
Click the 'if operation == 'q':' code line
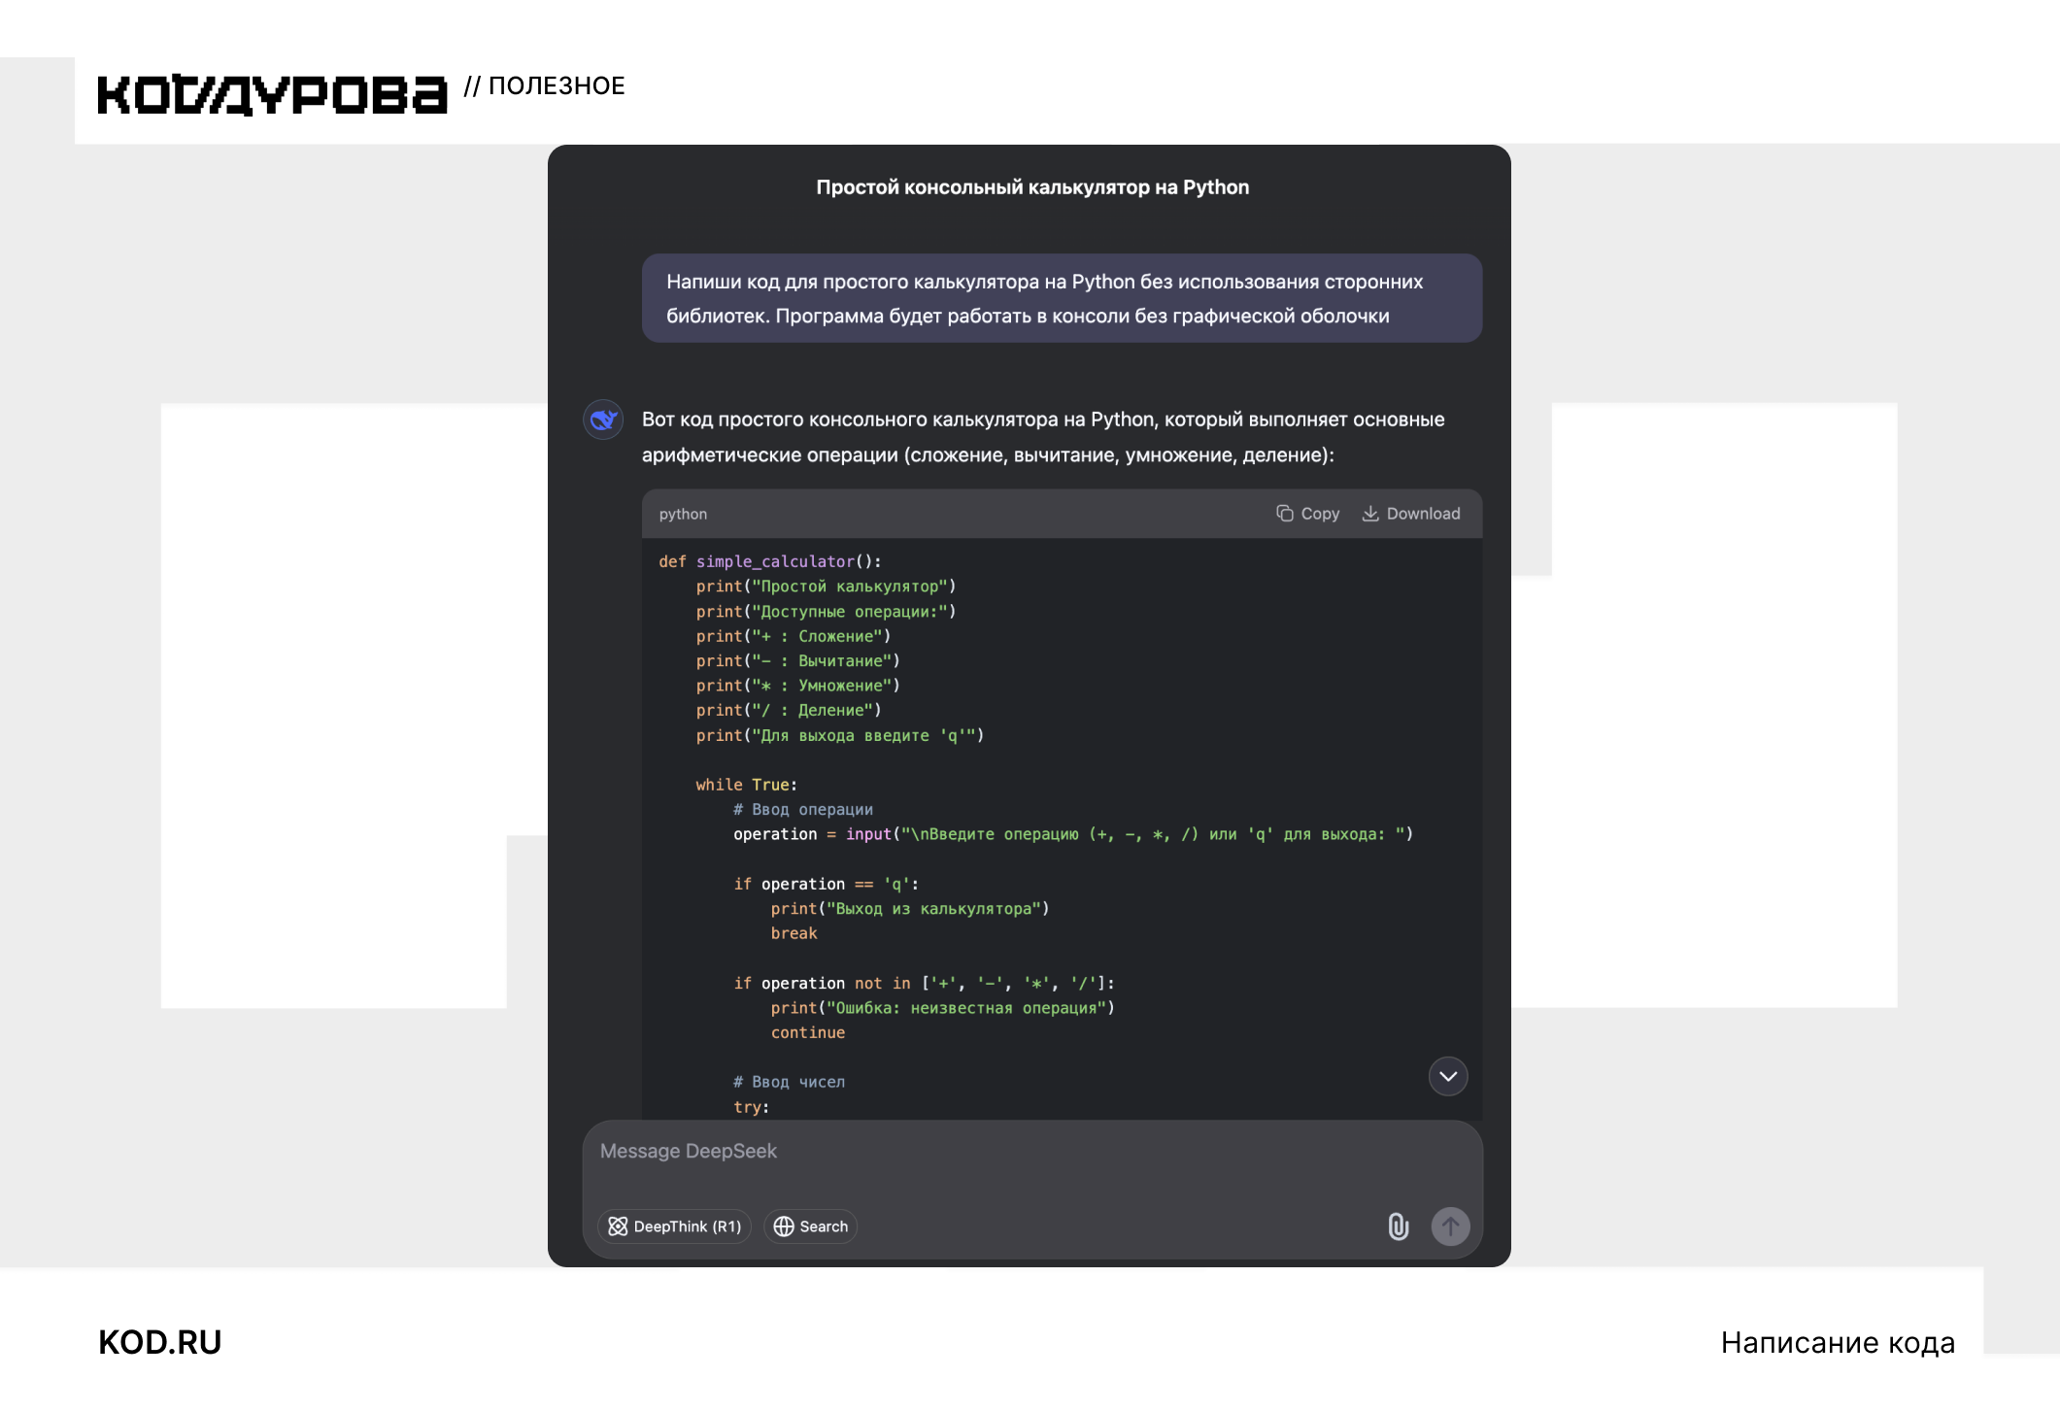pyautogui.click(x=826, y=884)
